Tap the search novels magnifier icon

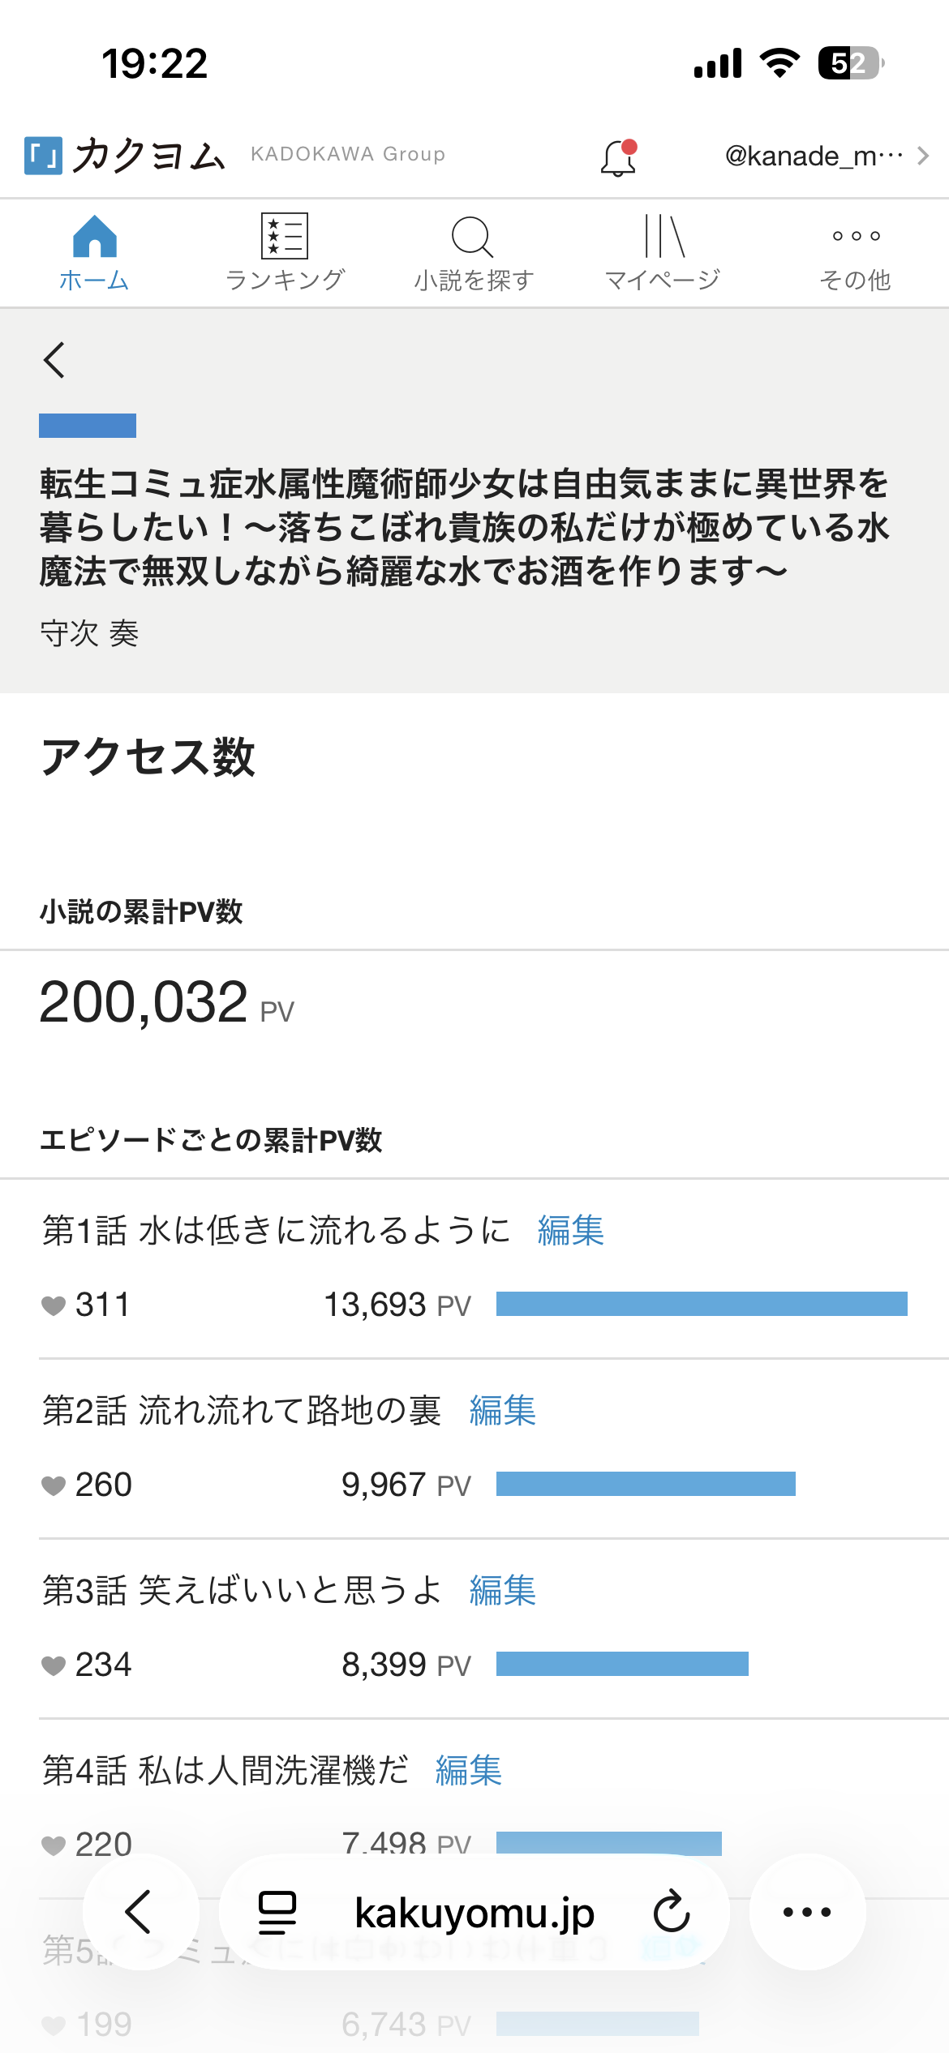tap(473, 237)
